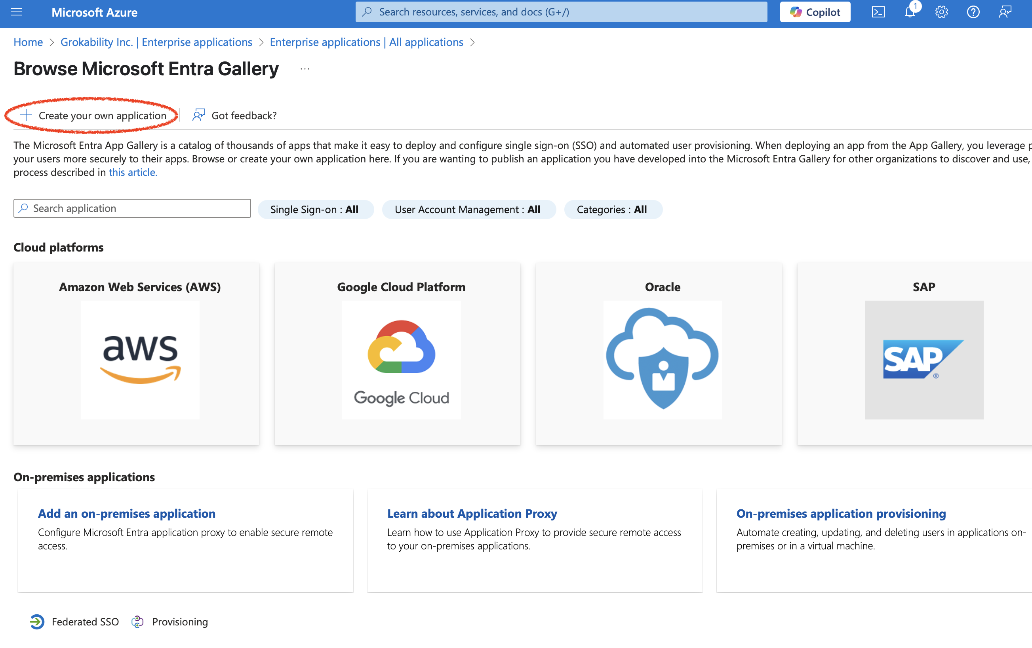Open Learn about Application Proxy
Viewport: 1032px width, 648px height.
tap(472, 513)
